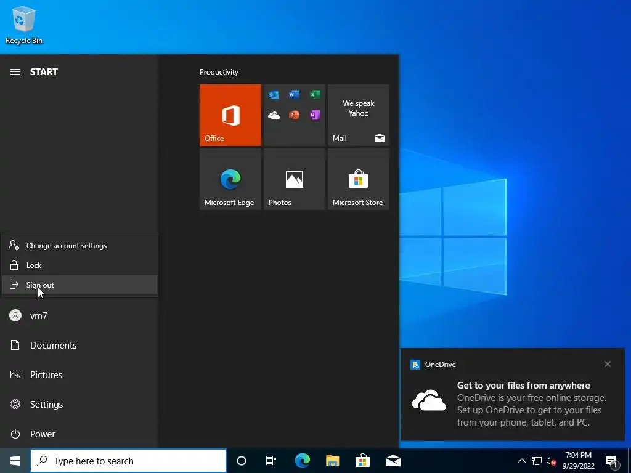Open the clock showing 7:04 PM

[578, 461]
